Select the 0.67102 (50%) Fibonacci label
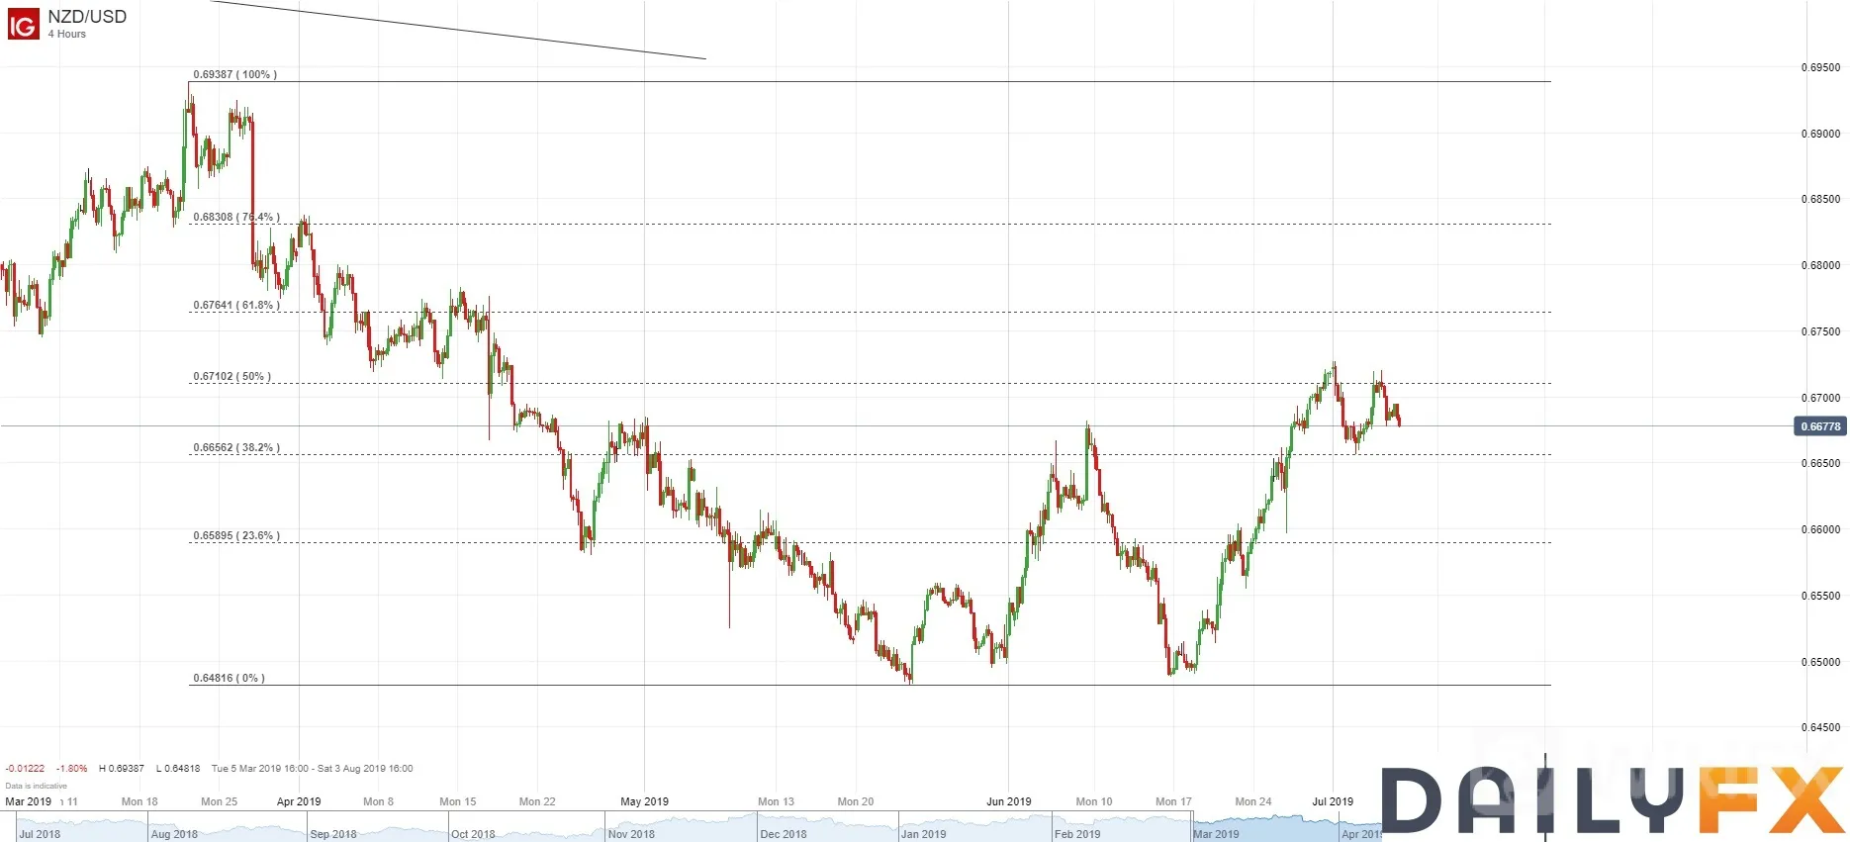This screenshot has height=842, width=1850. coord(231,376)
